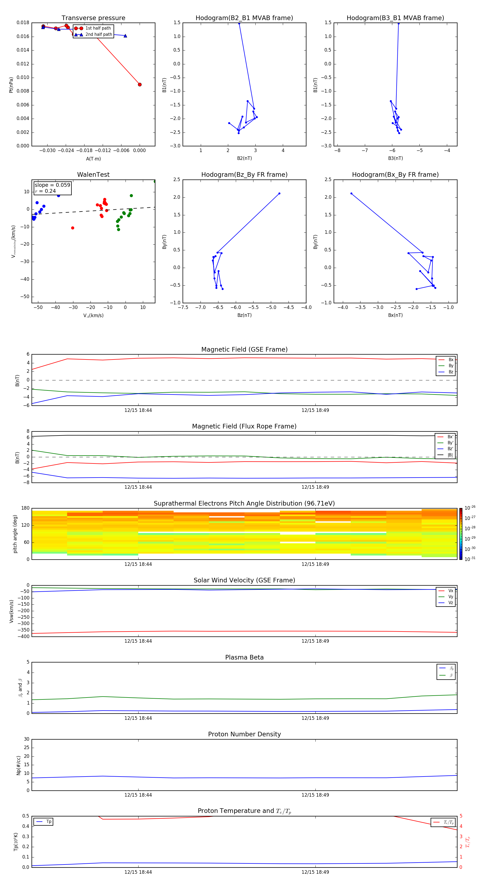The image size is (489, 896).
Task: Click the 'Proton Number Density' title
Action: pos(244,734)
